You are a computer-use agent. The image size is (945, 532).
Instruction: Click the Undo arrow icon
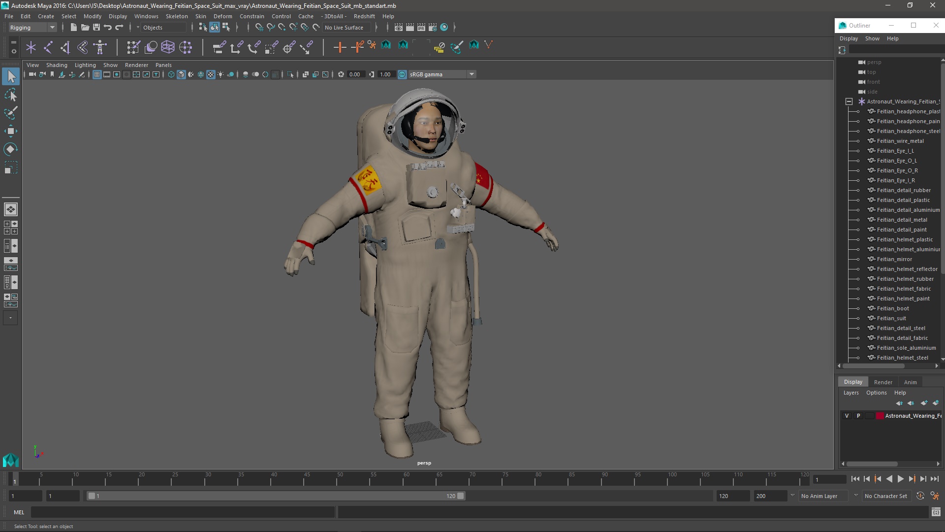[x=108, y=28]
